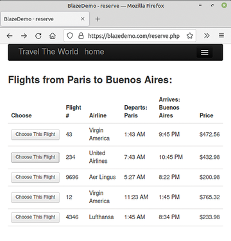This screenshot has height=241, width=231.
Task: Close the BlazeDemo - reserve tab
Action: (x=83, y=19)
